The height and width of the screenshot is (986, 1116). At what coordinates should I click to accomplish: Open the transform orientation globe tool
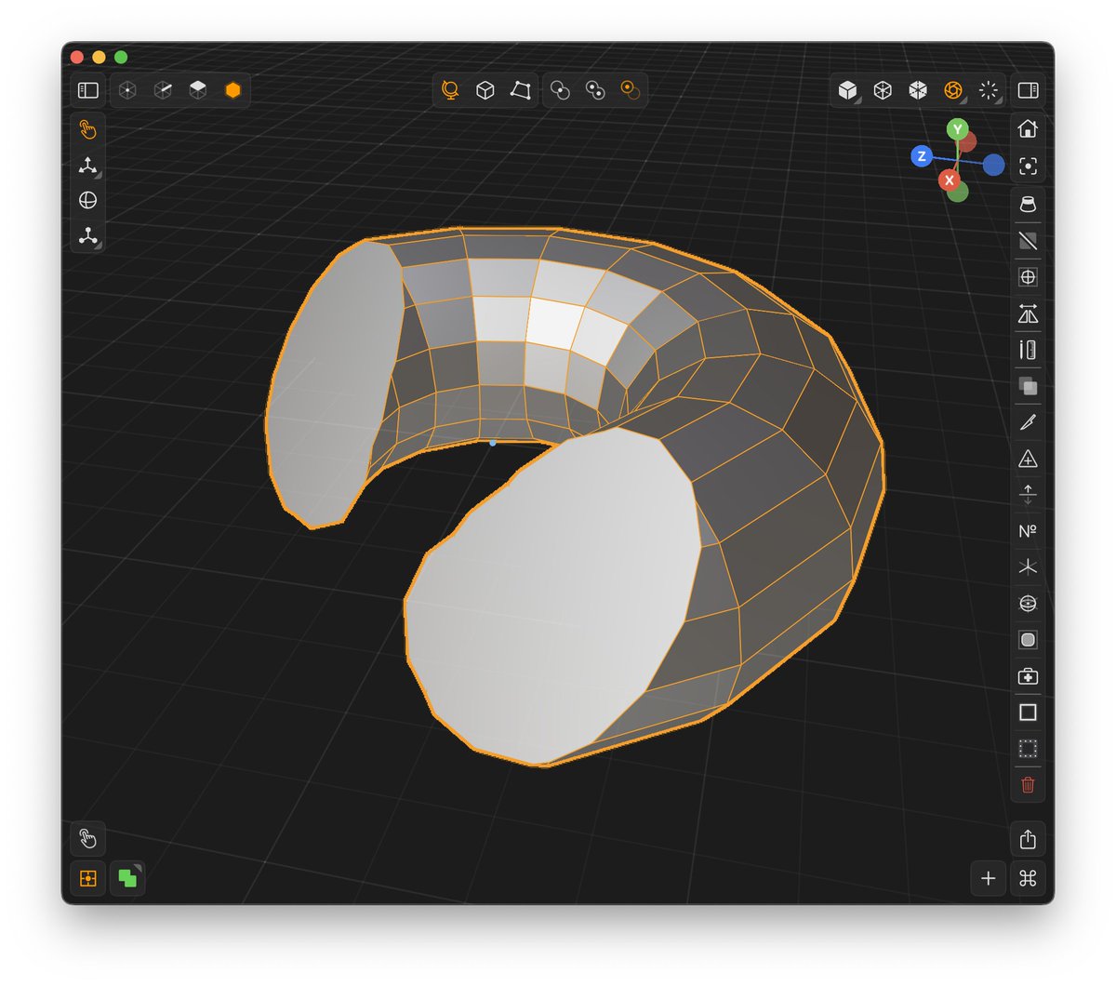pos(450,89)
